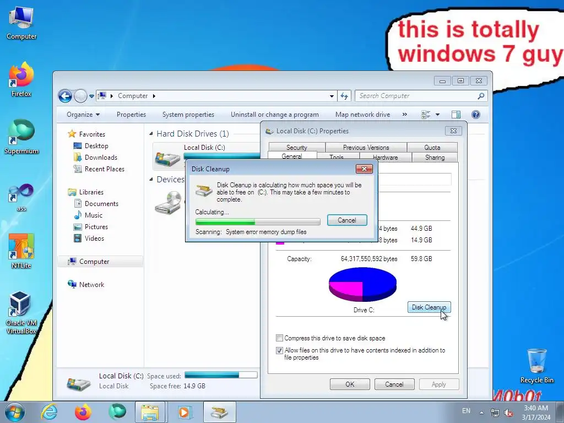The image size is (564, 423).
Task: Cancel the Disk Cleanup calculation
Action: point(347,220)
